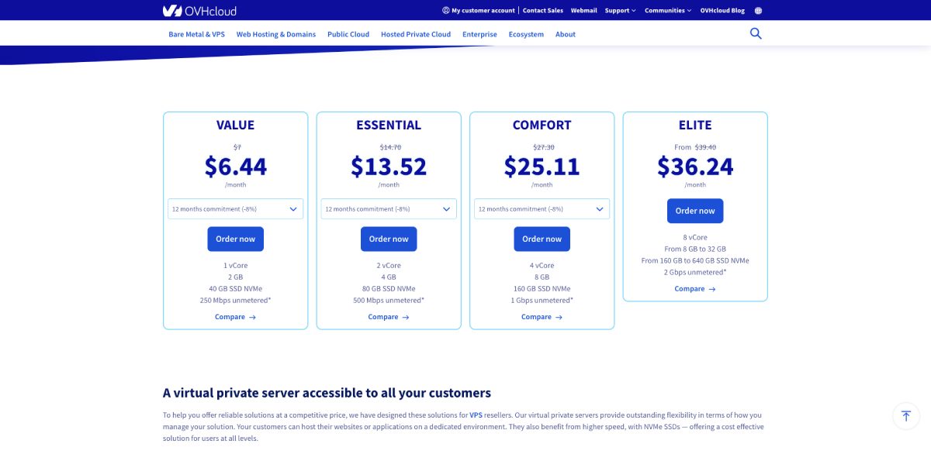
Task: Select the Bare Metal & VPS menu item
Action: pyautogui.click(x=197, y=34)
